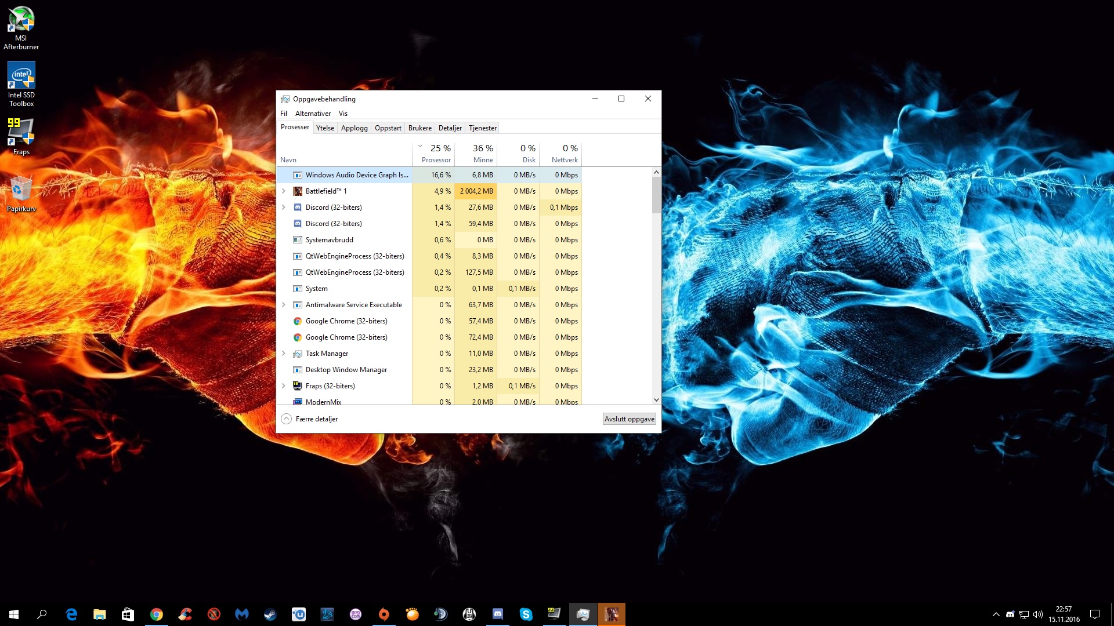This screenshot has width=1114, height=626.
Task: Open GOG.com taskbar icon
Action: (356, 614)
